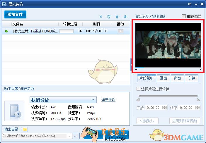Play the Twilight file with the play icon
The image size is (206, 143).
point(120,31)
